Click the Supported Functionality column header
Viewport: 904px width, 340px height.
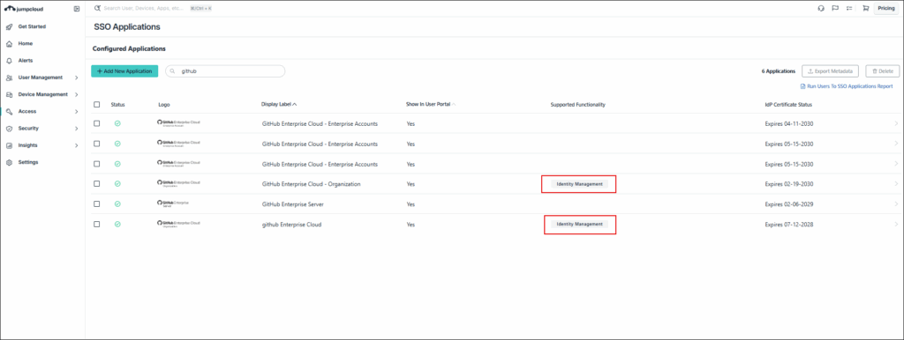pos(577,105)
